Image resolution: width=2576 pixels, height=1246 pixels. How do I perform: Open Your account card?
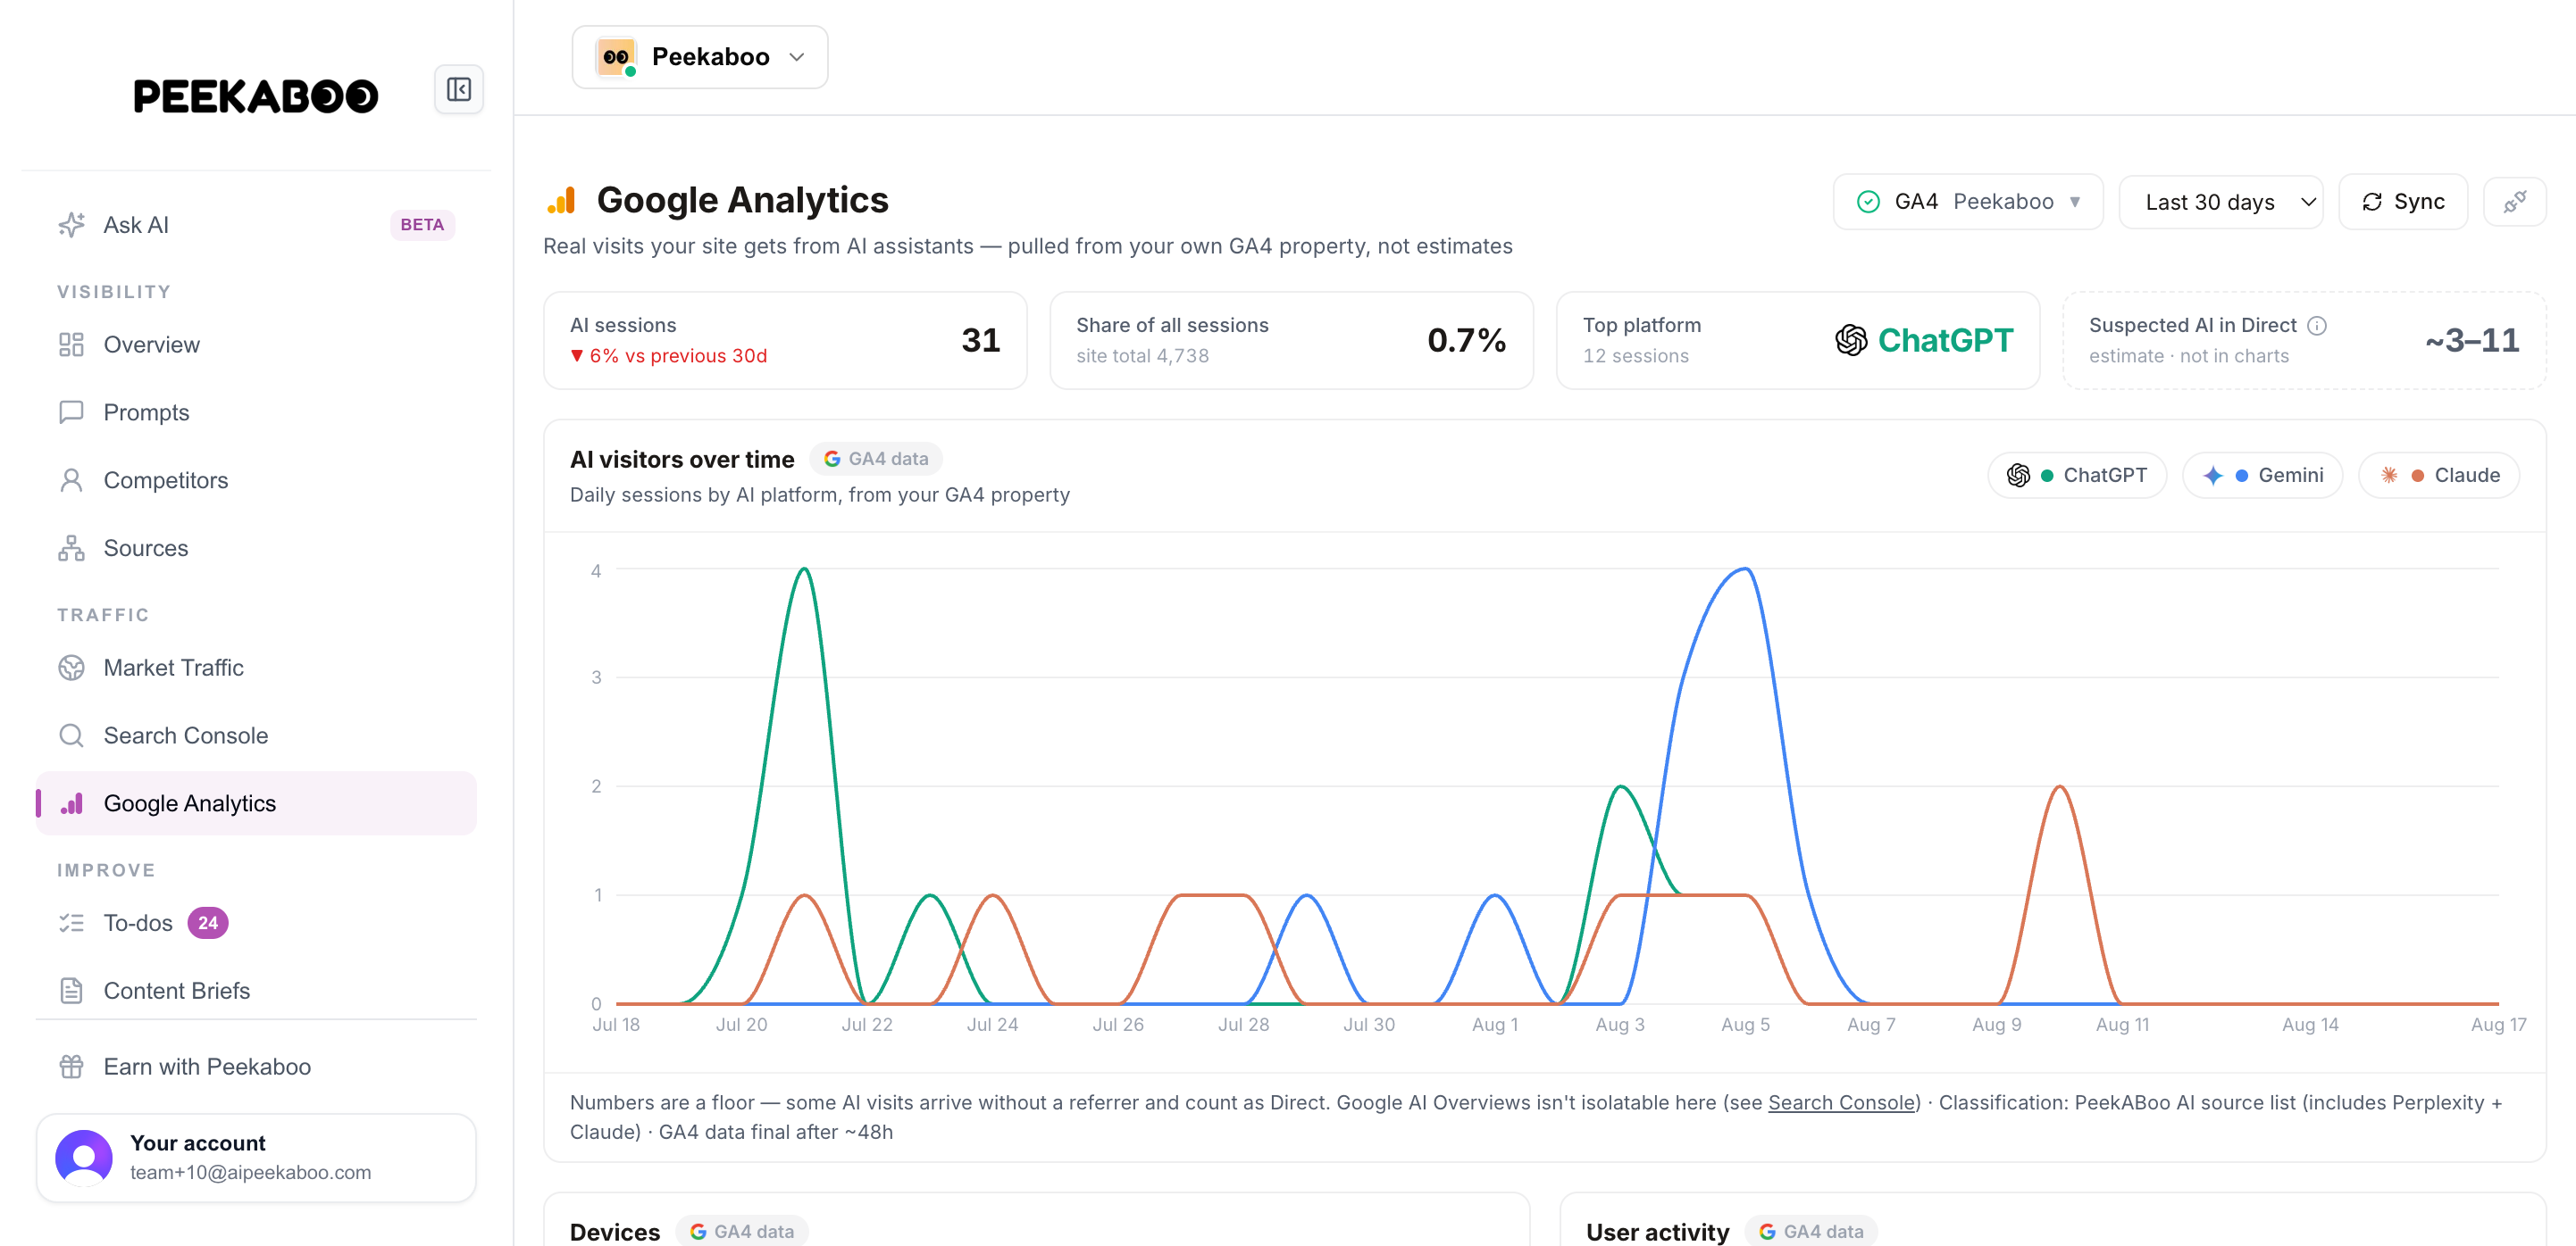pos(256,1158)
